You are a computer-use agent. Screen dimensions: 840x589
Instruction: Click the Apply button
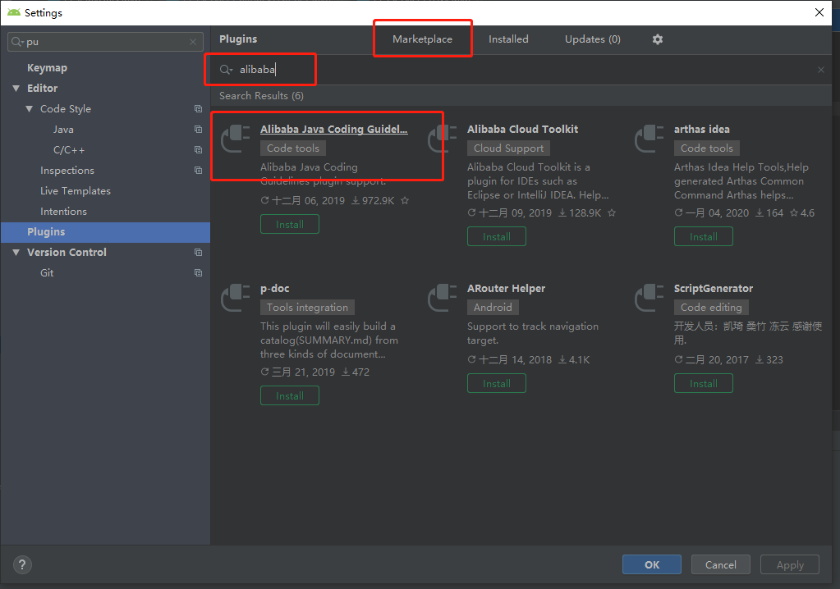(790, 564)
